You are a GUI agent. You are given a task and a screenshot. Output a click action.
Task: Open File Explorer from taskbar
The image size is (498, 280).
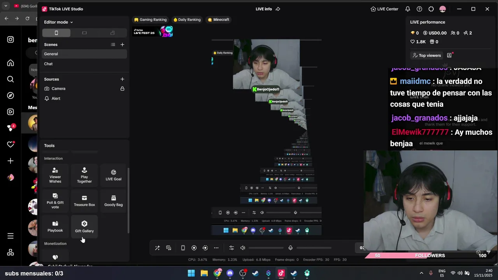(x=204, y=273)
